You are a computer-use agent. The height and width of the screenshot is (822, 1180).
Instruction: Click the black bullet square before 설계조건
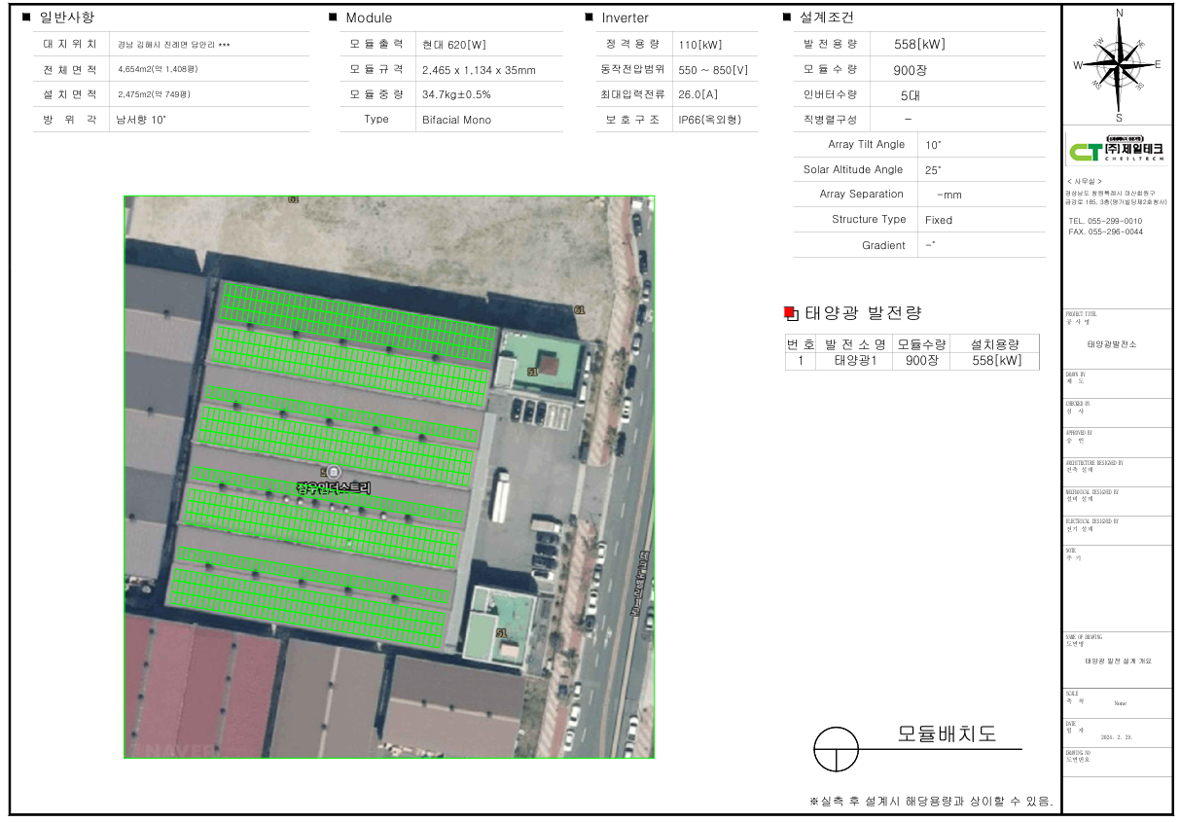[787, 18]
